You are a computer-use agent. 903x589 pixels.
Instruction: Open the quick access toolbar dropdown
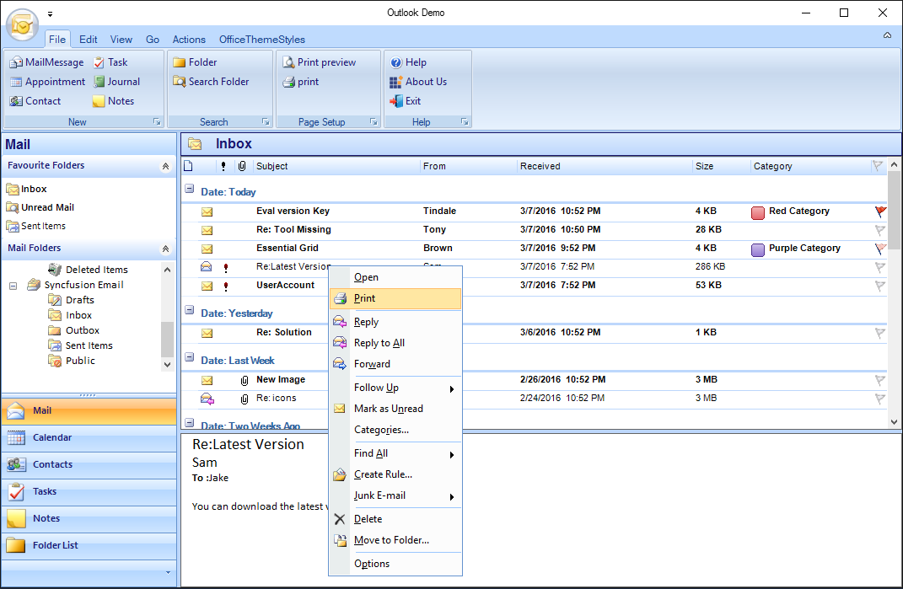[50, 13]
